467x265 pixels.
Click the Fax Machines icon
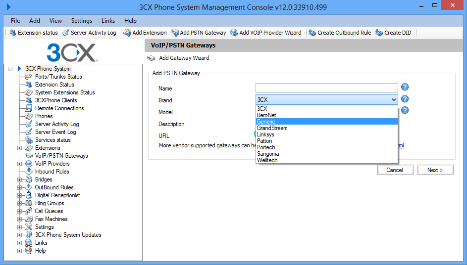(x=29, y=219)
